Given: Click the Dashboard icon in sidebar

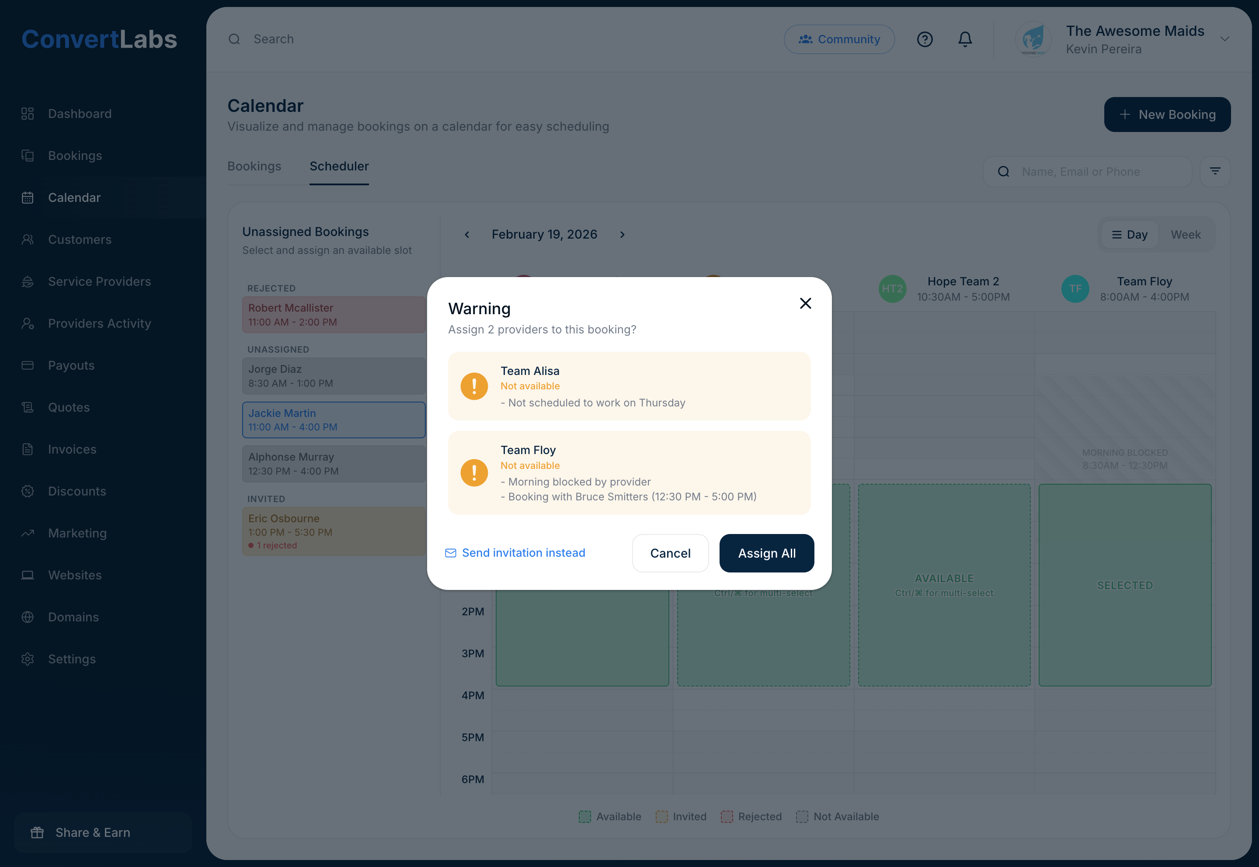Looking at the screenshot, I should coord(28,114).
